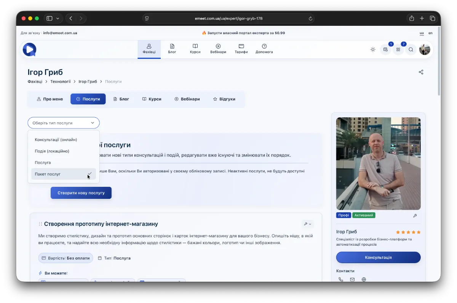The width and height of the screenshot is (457, 303).
Task: Switch language to ua
Action: point(422,33)
